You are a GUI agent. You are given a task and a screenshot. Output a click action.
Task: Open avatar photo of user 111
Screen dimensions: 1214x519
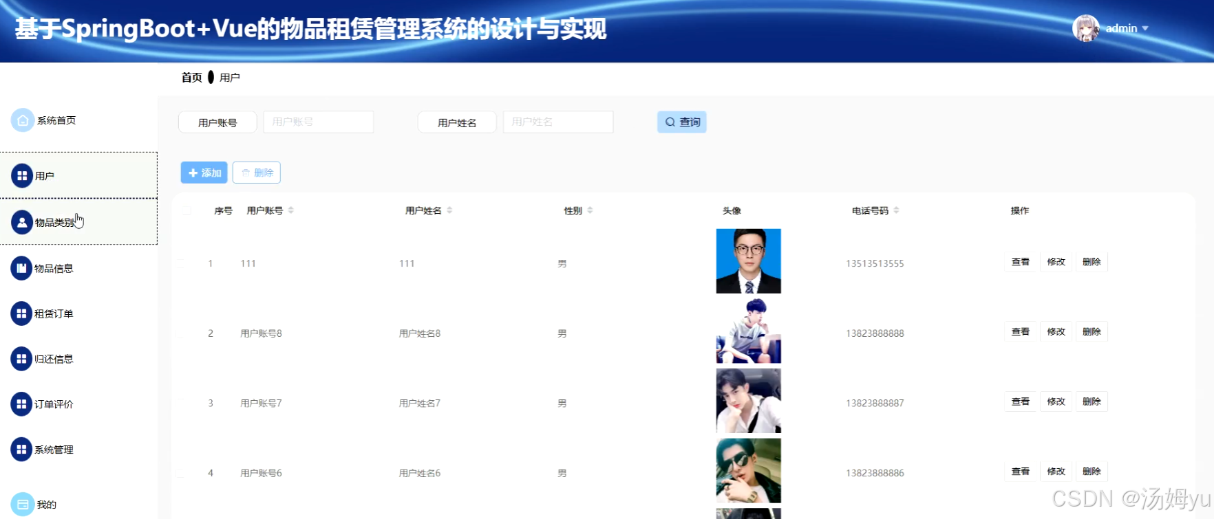coord(749,261)
